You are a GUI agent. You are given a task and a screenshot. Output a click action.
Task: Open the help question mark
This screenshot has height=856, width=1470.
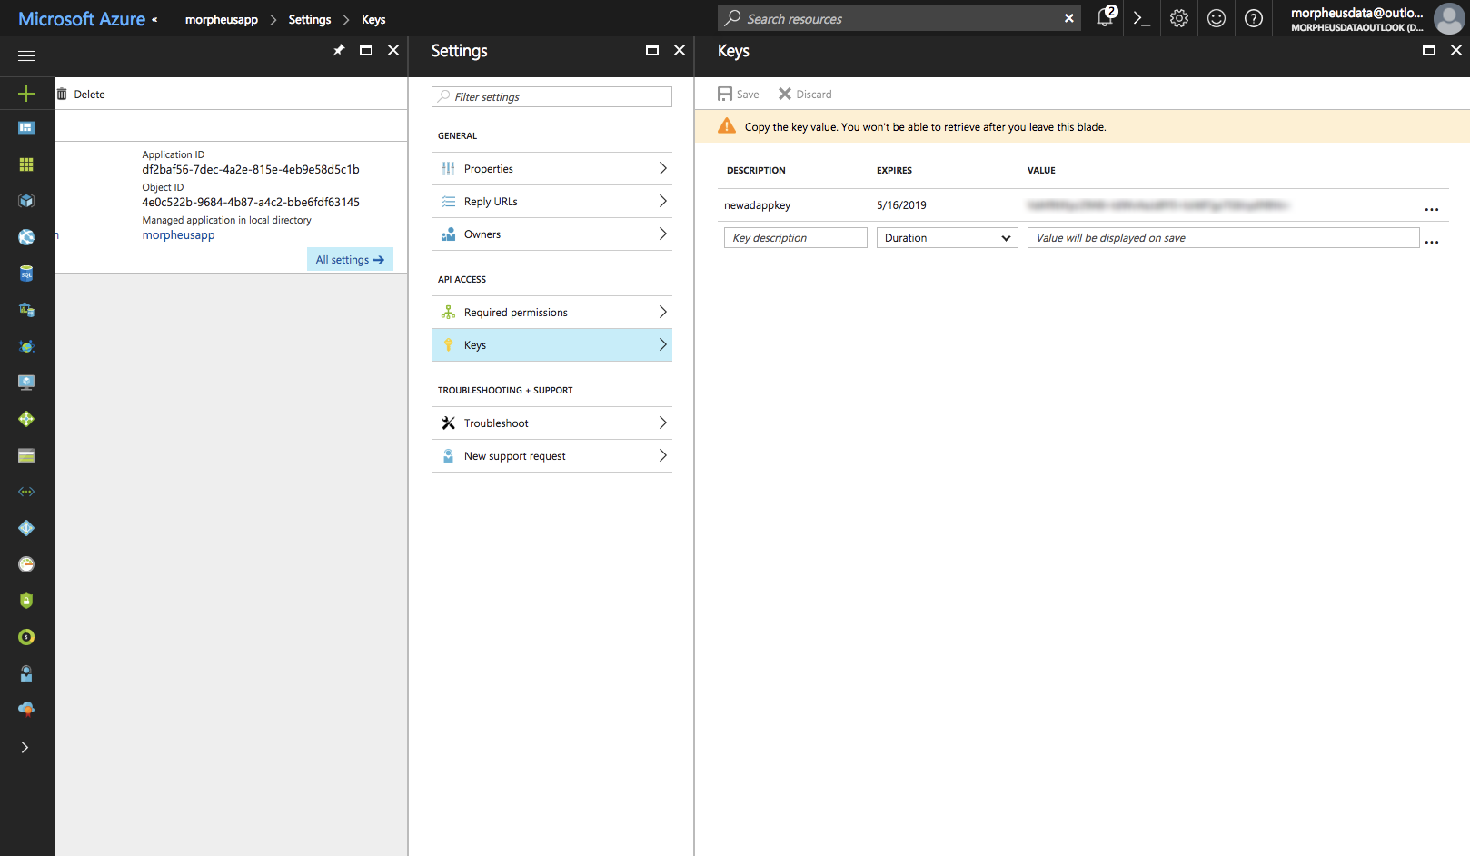[1254, 18]
